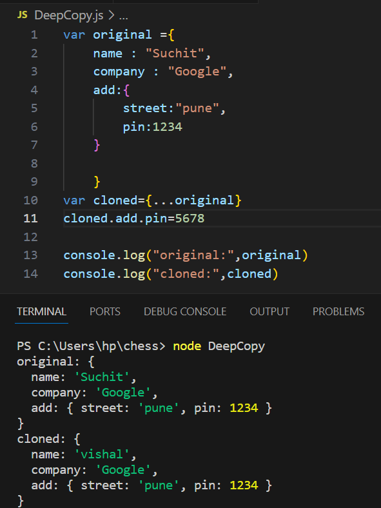Image resolution: width=381 pixels, height=508 pixels.
Task: Click the breadcrumb chevron after DeepCopy.js
Action: 111,15
